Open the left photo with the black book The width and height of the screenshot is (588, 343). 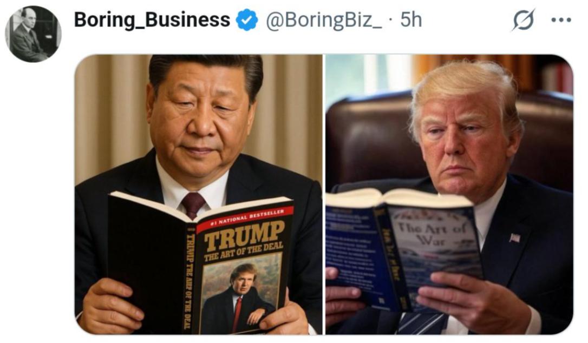pyautogui.click(x=198, y=194)
